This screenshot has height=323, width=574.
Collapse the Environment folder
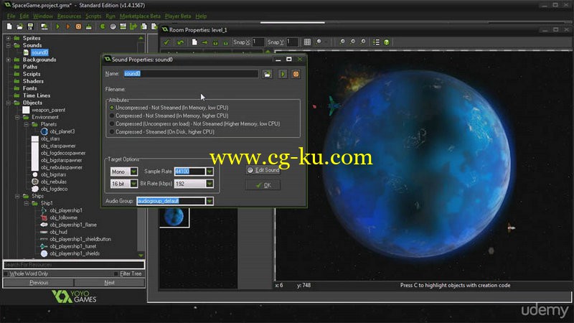(x=17, y=117)
